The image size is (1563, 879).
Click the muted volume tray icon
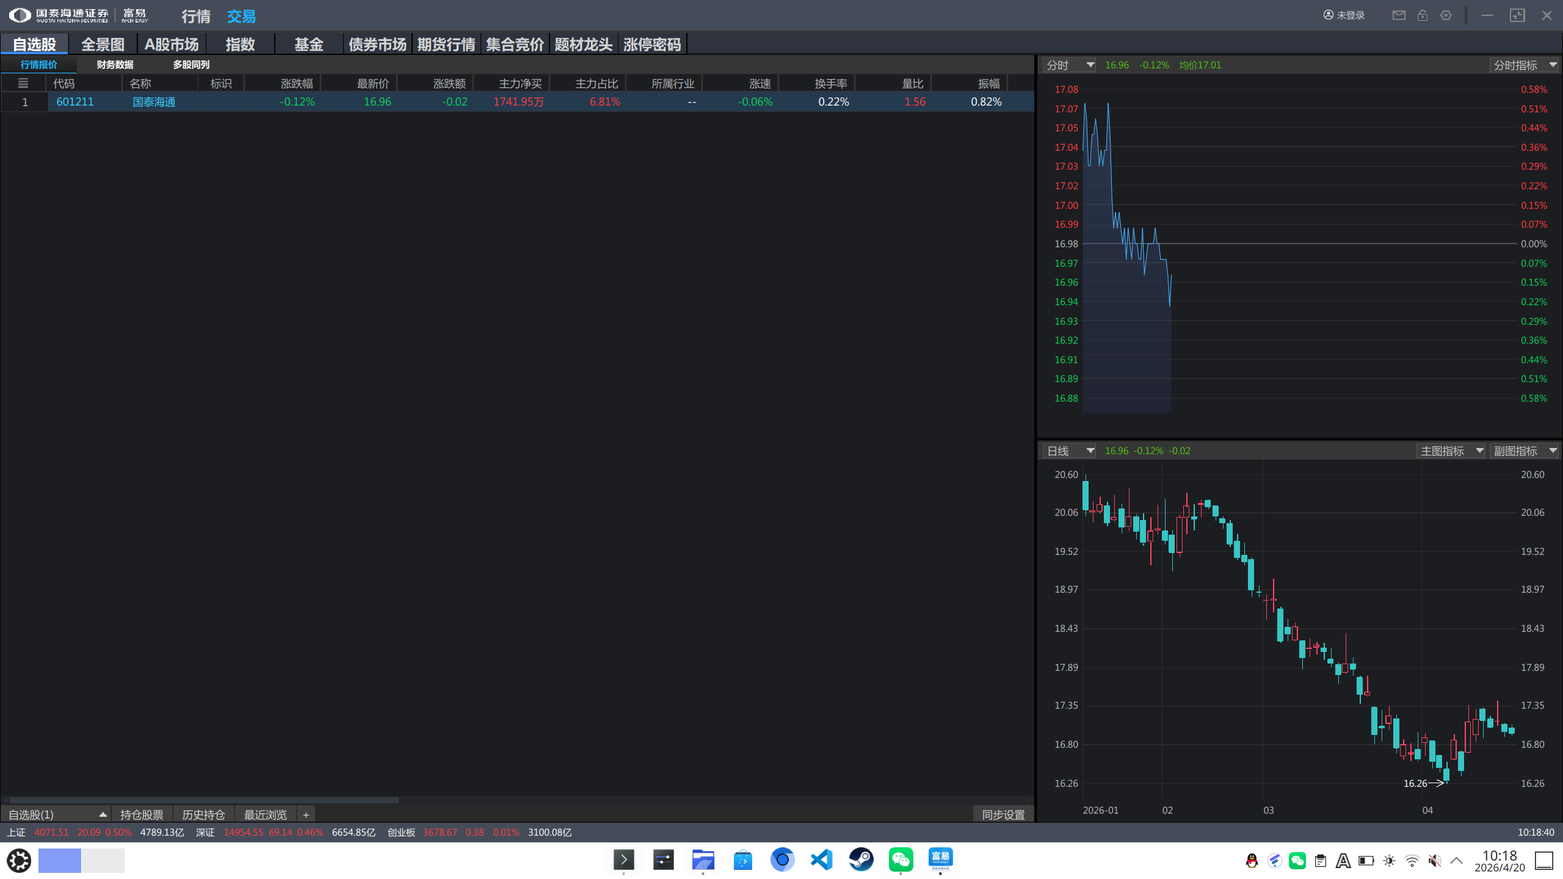1434,861
